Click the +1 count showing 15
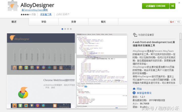The height and width of the screenshot is (112, 182). point(178,22)
